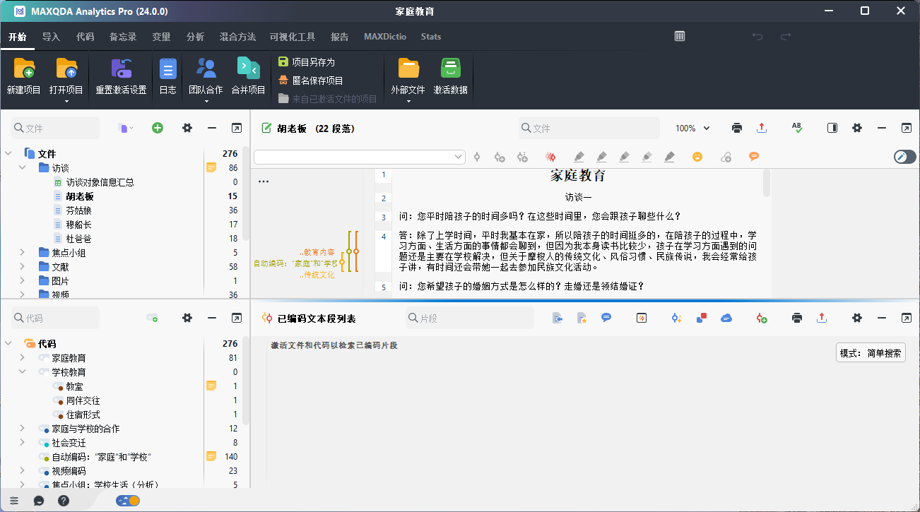
Task: Click the help question mark icon
Action: pos(64,501)
